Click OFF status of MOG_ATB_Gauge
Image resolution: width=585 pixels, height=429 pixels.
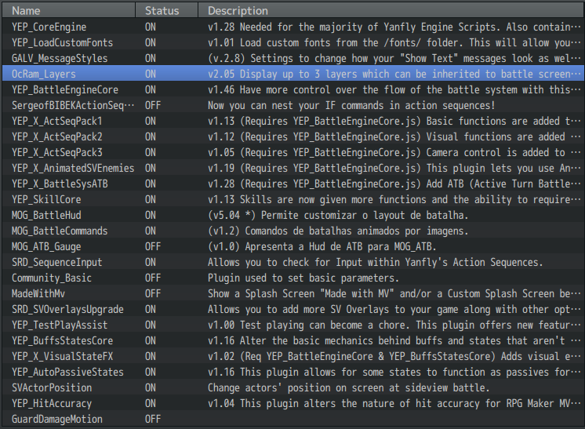pos(153,246)
